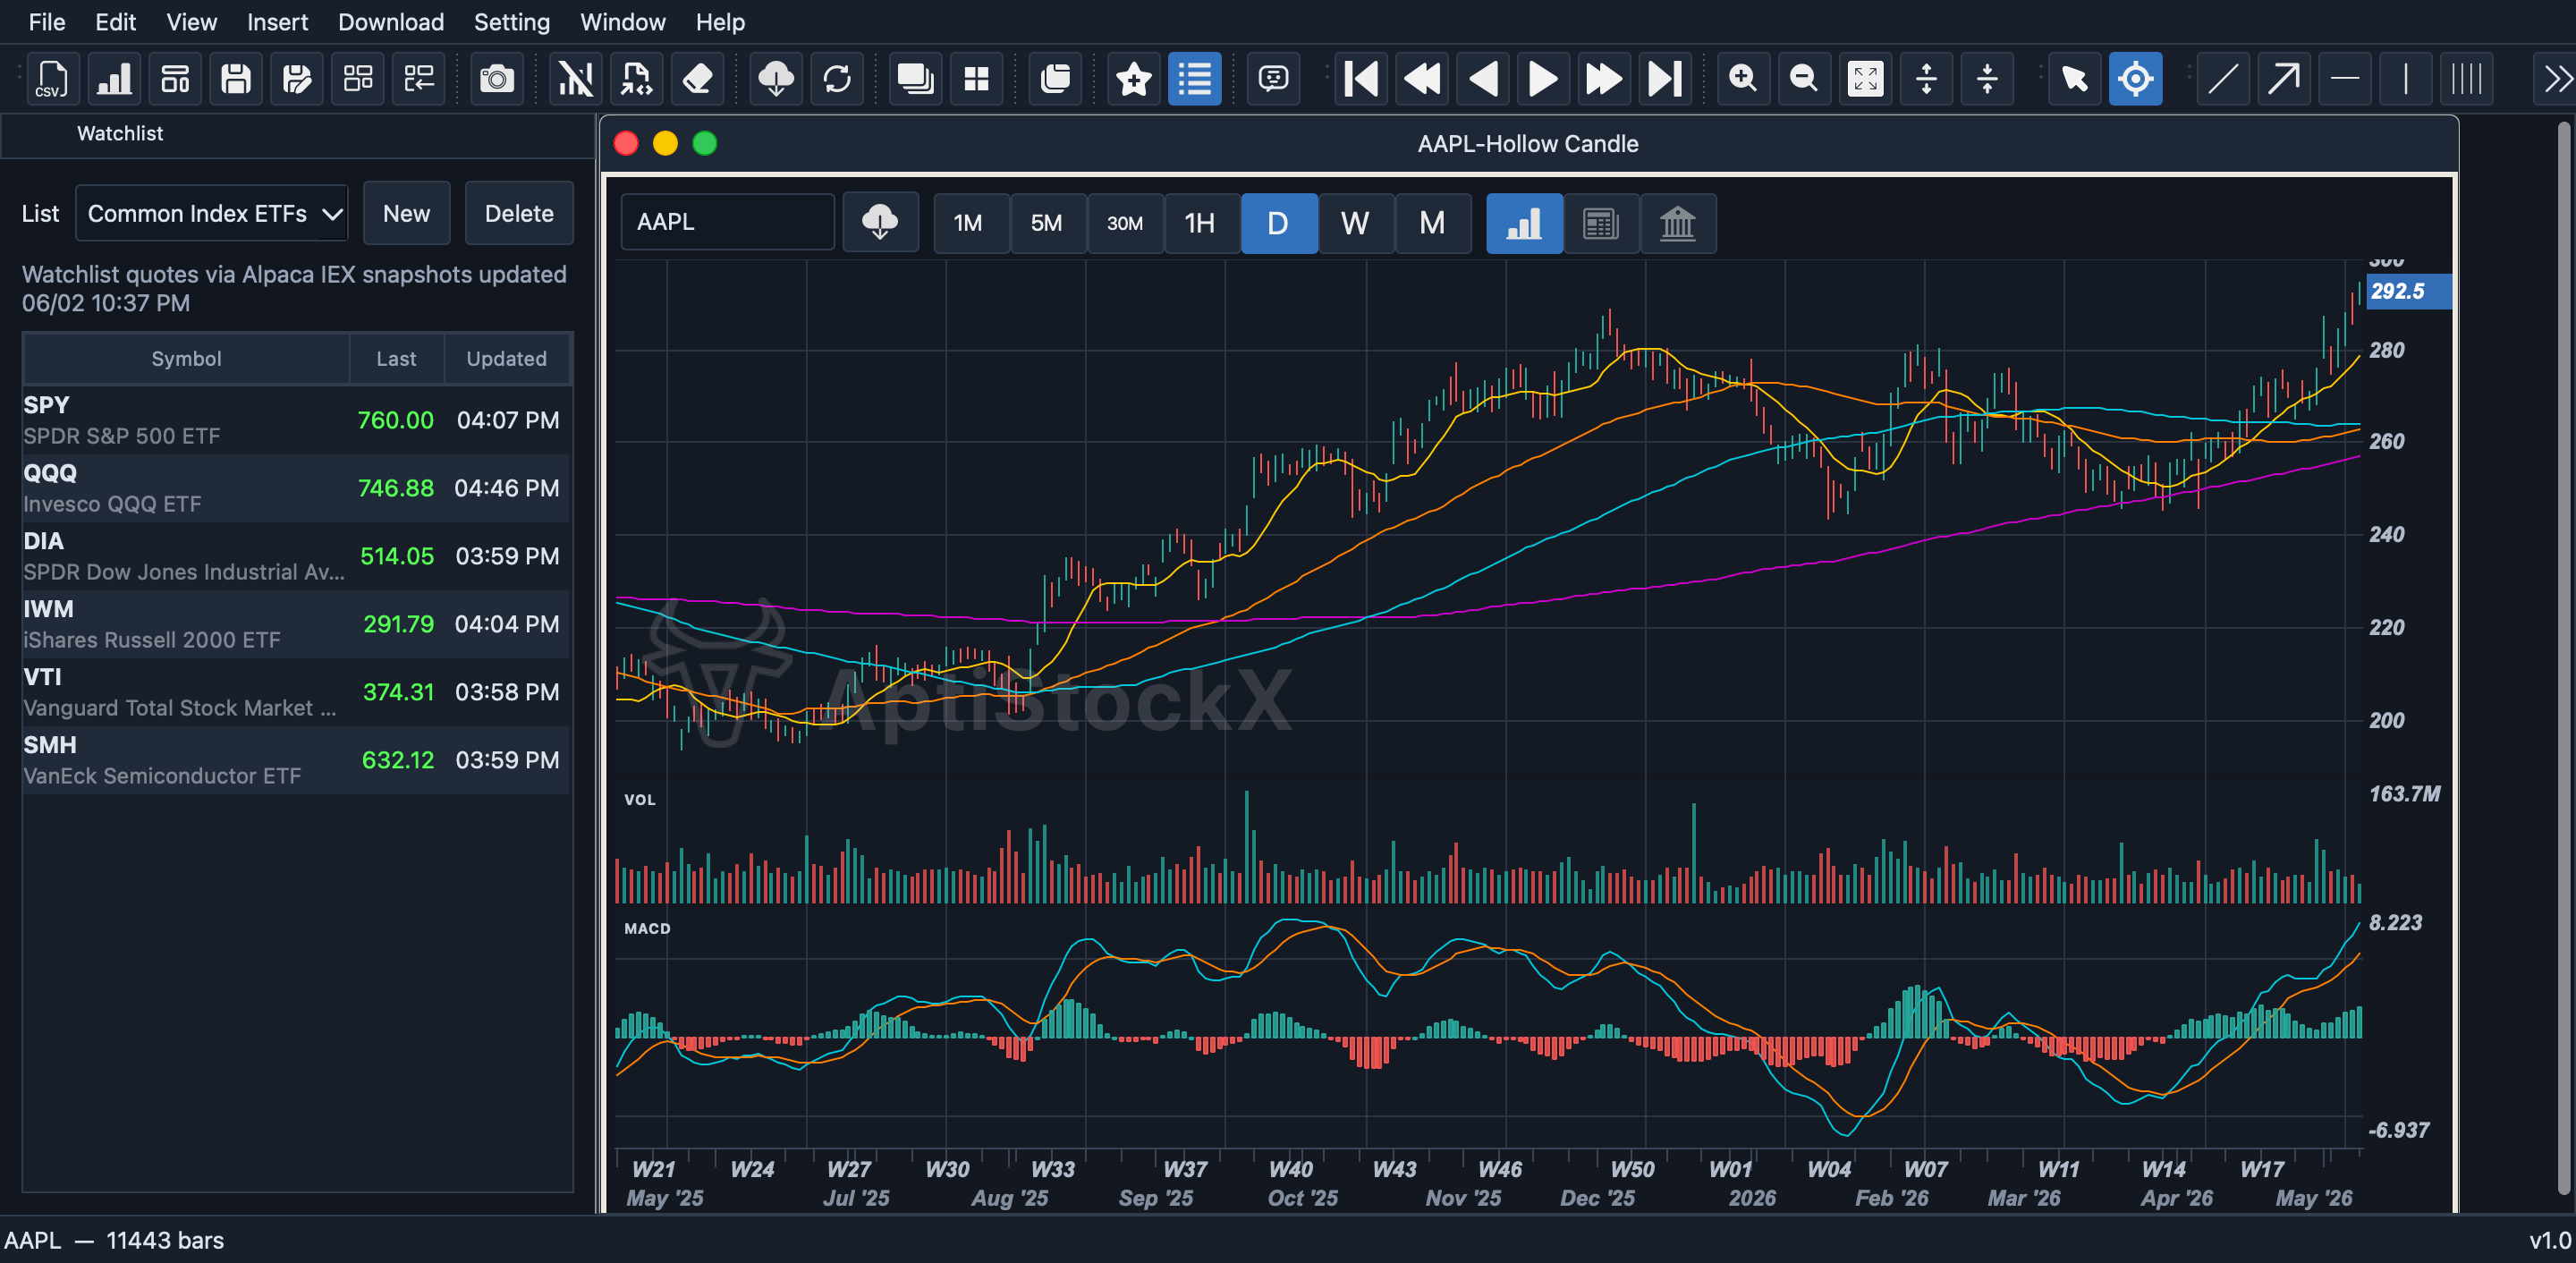Open the chat bubble icon in toolbar
Screen dimensions: 2576x1263
[1273, 78]
